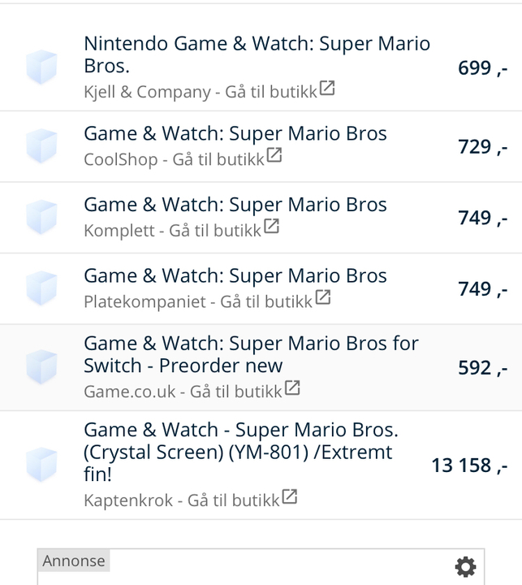Viewport: 522px width, 585px height.
Task: Click the 13 158 ,- price
Action: (469, 466)
